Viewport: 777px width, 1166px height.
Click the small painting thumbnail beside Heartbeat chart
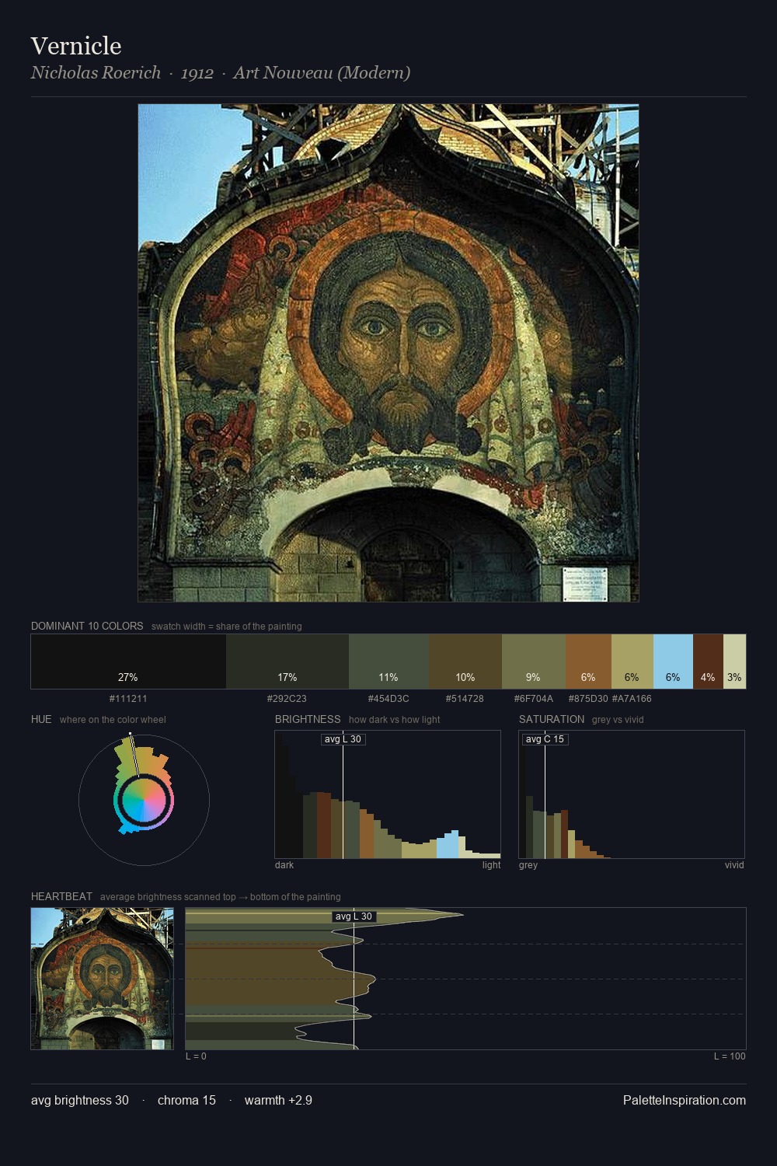(x=102, y=979)
